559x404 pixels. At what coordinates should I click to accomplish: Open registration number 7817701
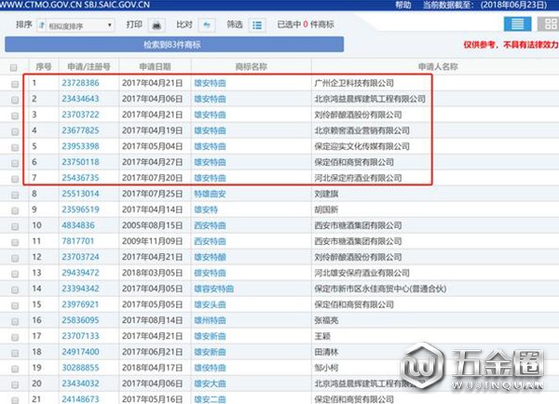click(78, 241)
